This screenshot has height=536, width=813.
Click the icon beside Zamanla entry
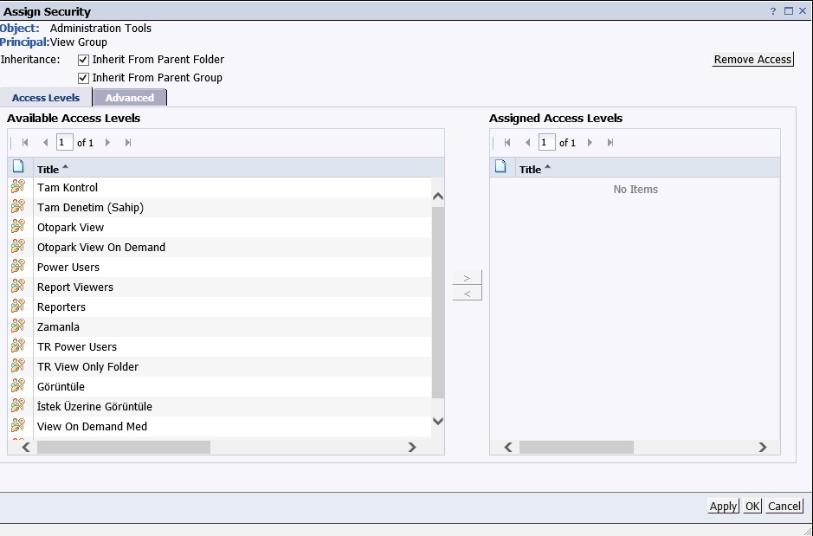tap(18, 326)
